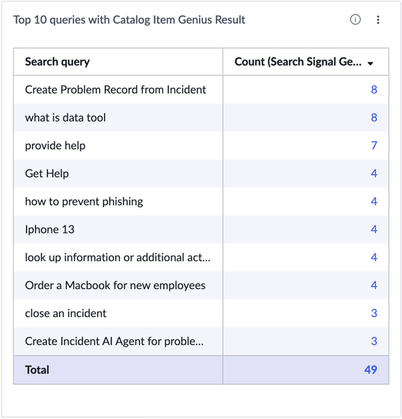Open count 4 for look up information row
The image size is (402, 419).
(374, 257)
